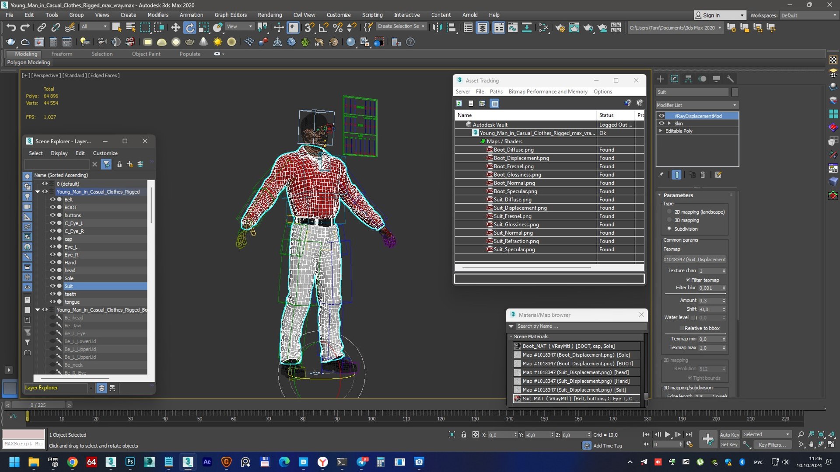The width and height of the screenshot is (840, 472).
Task: Open the Hierarchy panel tab icon
Action: (688, 79)
